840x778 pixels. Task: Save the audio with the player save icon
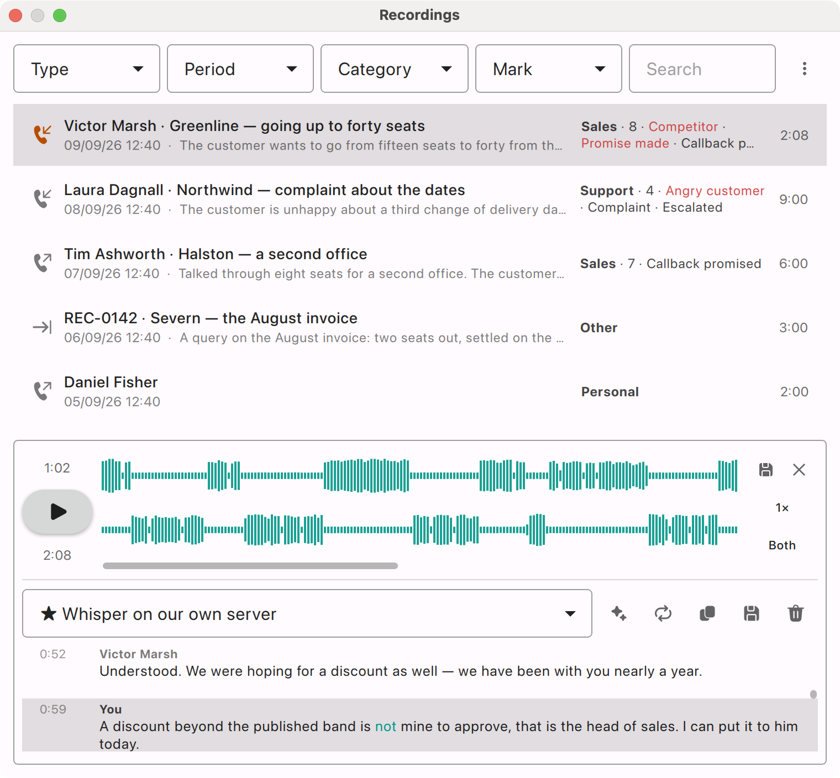(x=766, y=470)
